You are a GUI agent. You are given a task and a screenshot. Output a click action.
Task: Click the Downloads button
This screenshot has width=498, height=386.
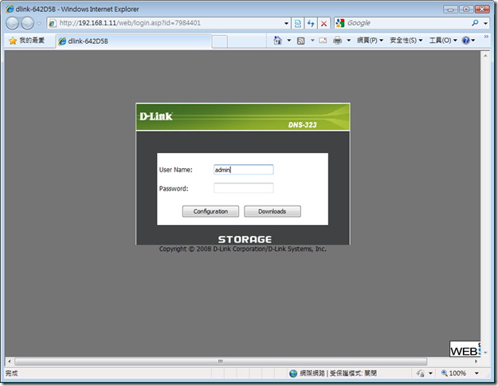273,211
